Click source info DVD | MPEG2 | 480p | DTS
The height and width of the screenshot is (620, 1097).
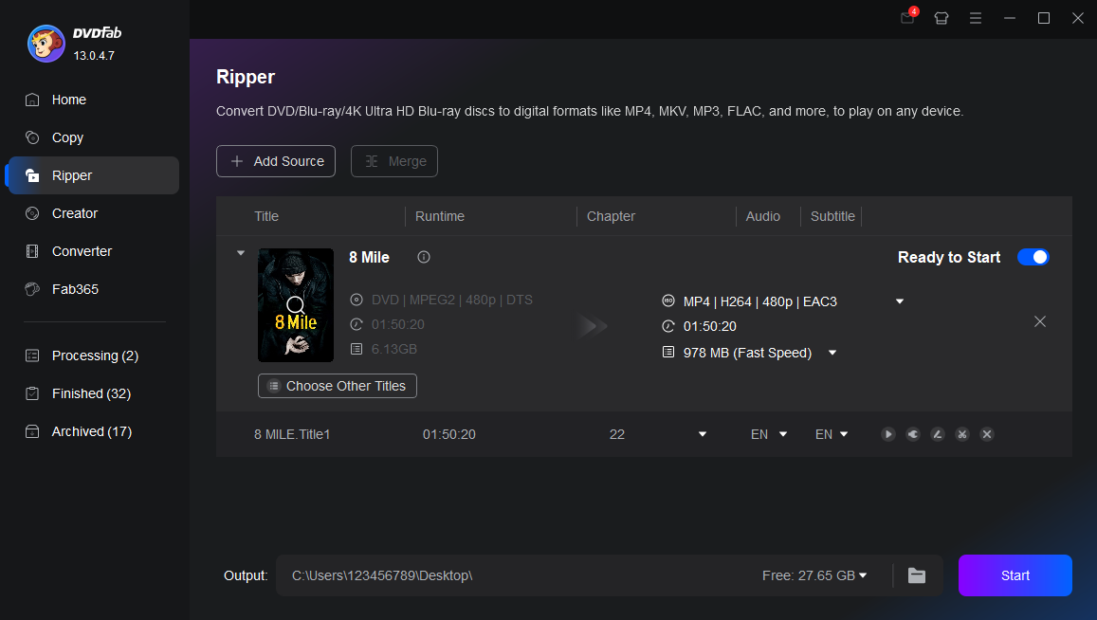[x=452, y=300]
